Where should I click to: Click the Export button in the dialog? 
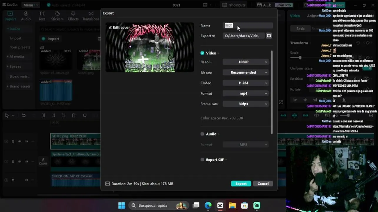click(241, 183)
